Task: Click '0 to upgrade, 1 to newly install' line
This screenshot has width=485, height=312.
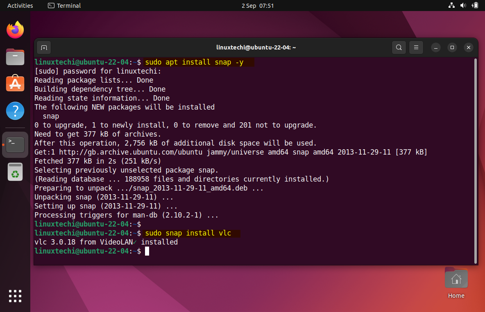Action: (175, 125)
